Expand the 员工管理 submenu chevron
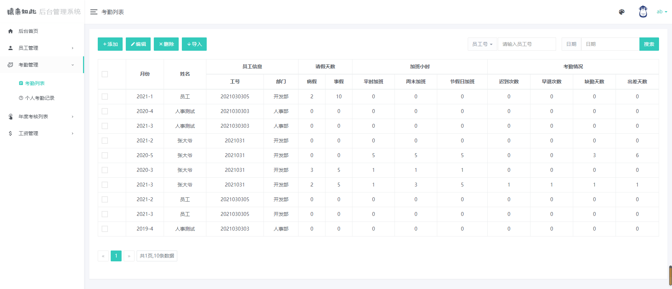 73,48
